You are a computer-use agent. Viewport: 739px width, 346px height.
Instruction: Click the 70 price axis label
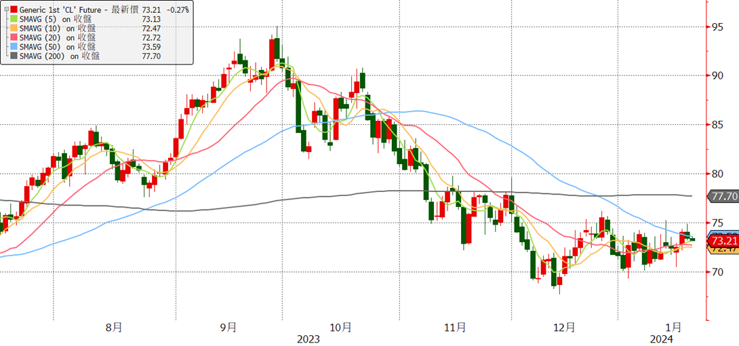tap(718, 272)
